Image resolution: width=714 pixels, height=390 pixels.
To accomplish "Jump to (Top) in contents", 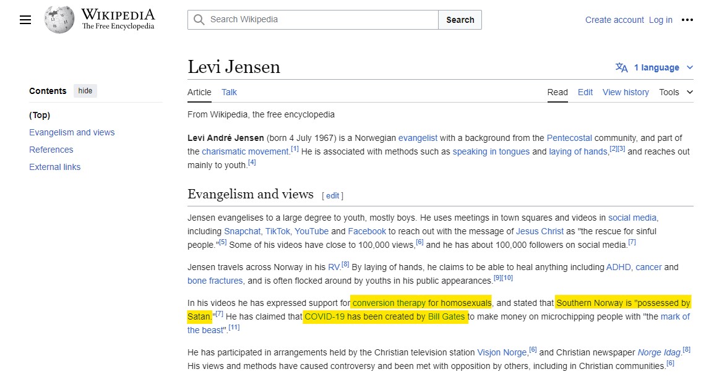I will pos(40,115).
